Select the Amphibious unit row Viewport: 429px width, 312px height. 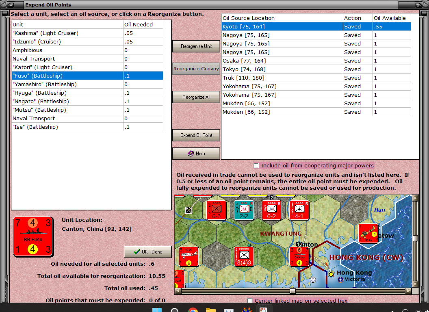coord(87,50)
